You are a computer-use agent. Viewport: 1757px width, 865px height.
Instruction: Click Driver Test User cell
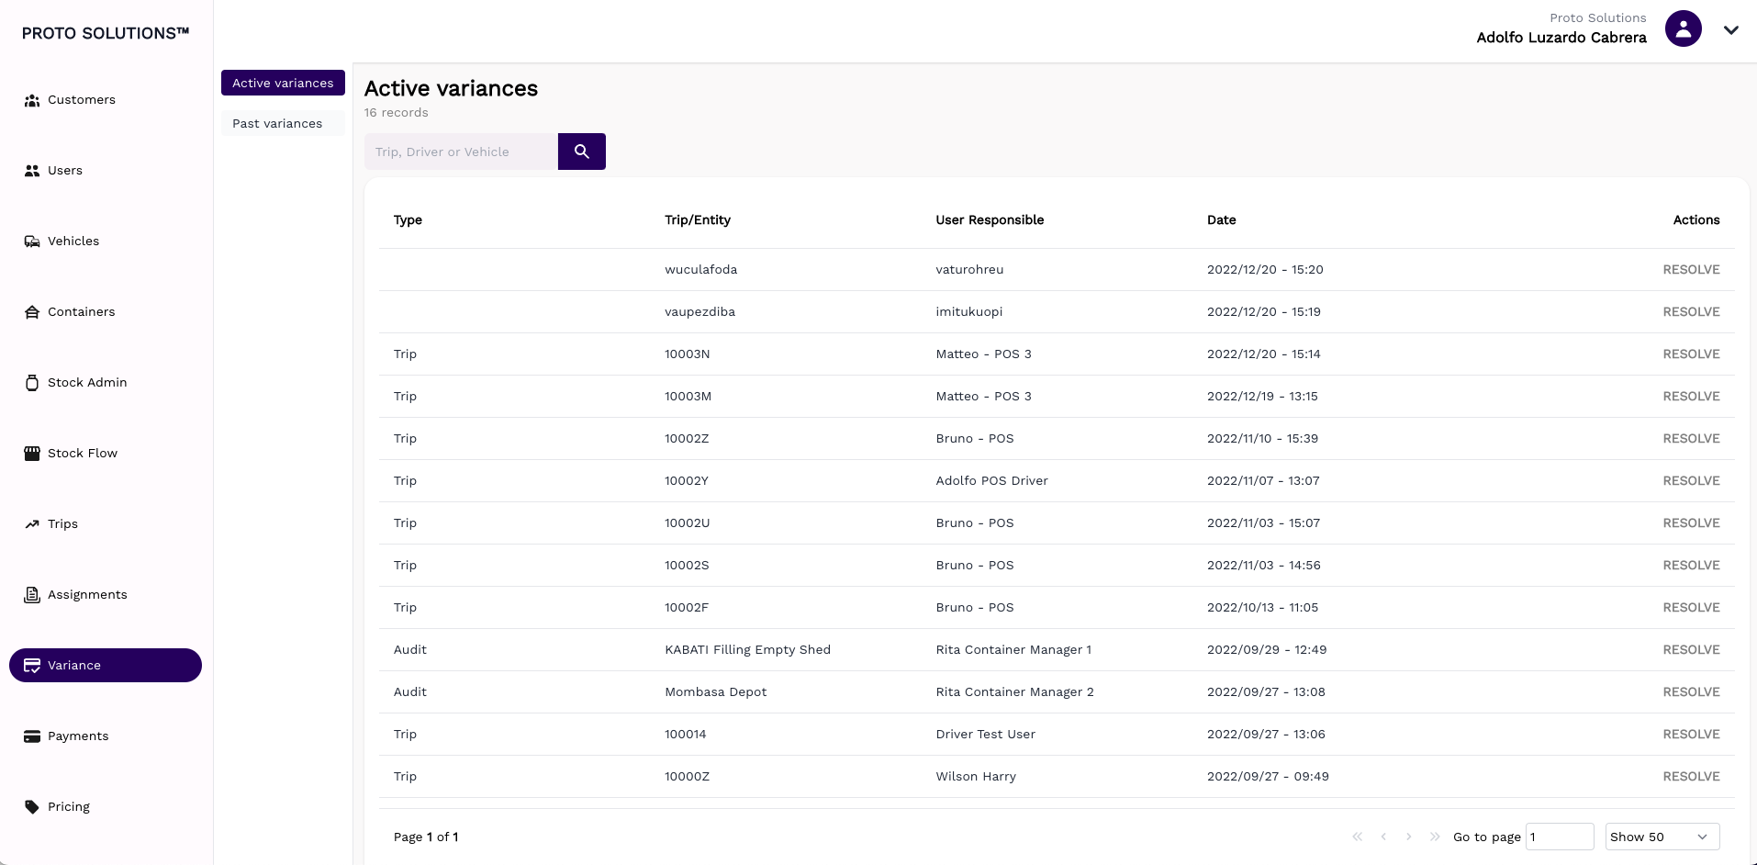pyautogui.click(x=985, y=735)
